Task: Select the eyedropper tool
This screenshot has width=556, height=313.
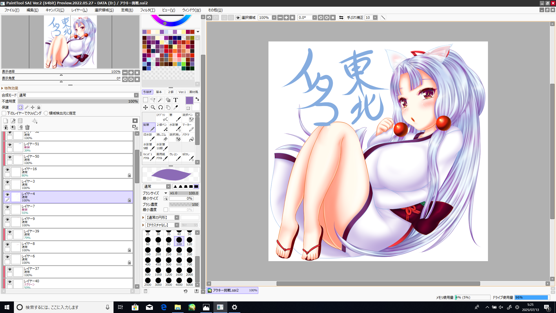Action: pyautogui.click(x=175, y=108)
